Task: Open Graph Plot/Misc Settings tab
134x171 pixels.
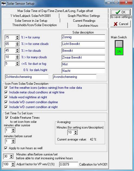Action: (84, 16)
